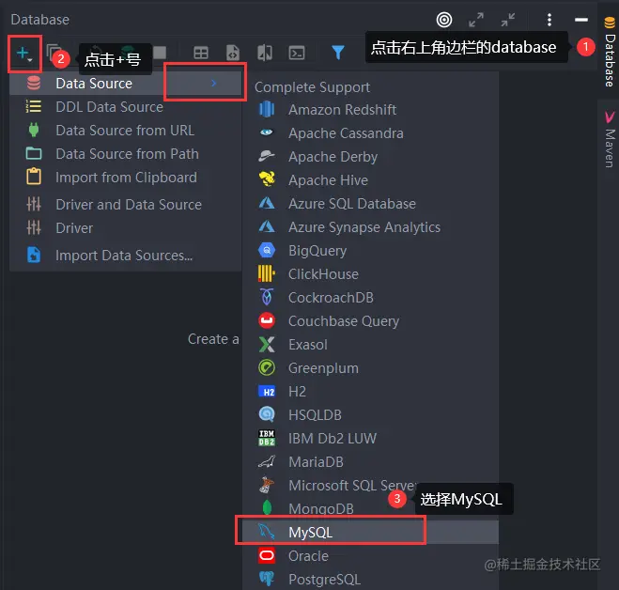Switch to the Database side tab
Screen dimensions: 619x590
pos(610,52)
